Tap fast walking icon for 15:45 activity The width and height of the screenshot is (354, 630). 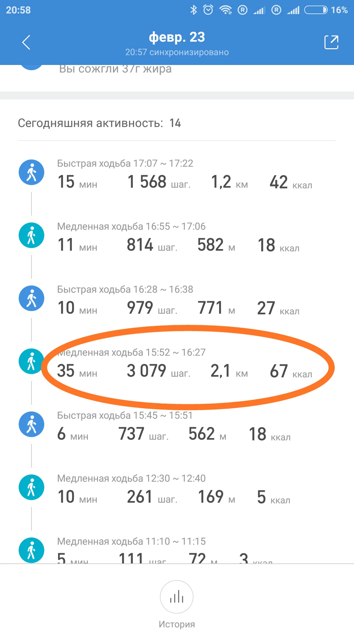pyautogui.click(x=31, y=424)
